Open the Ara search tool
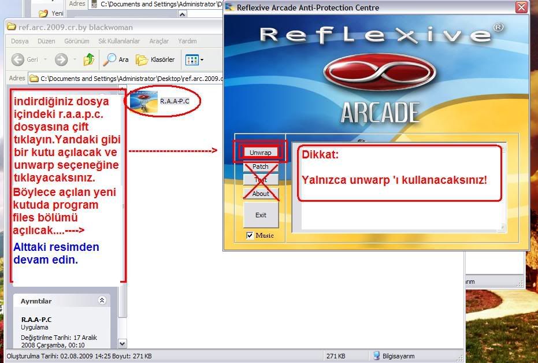The width and height of the screenshot is (538, 363). point(116,60)
